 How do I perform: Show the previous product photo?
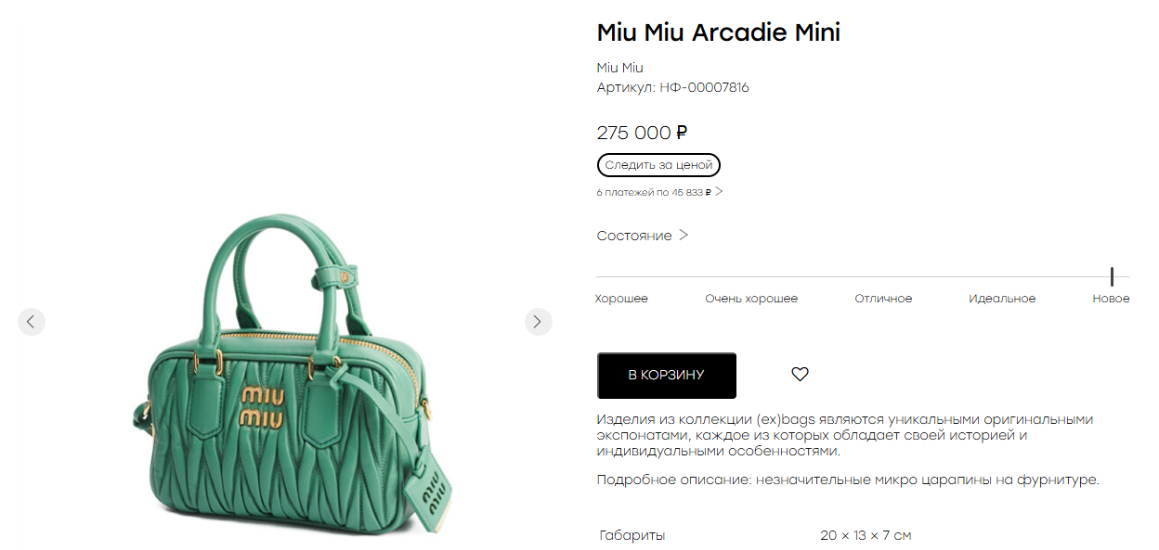click(x=31, y=322)
